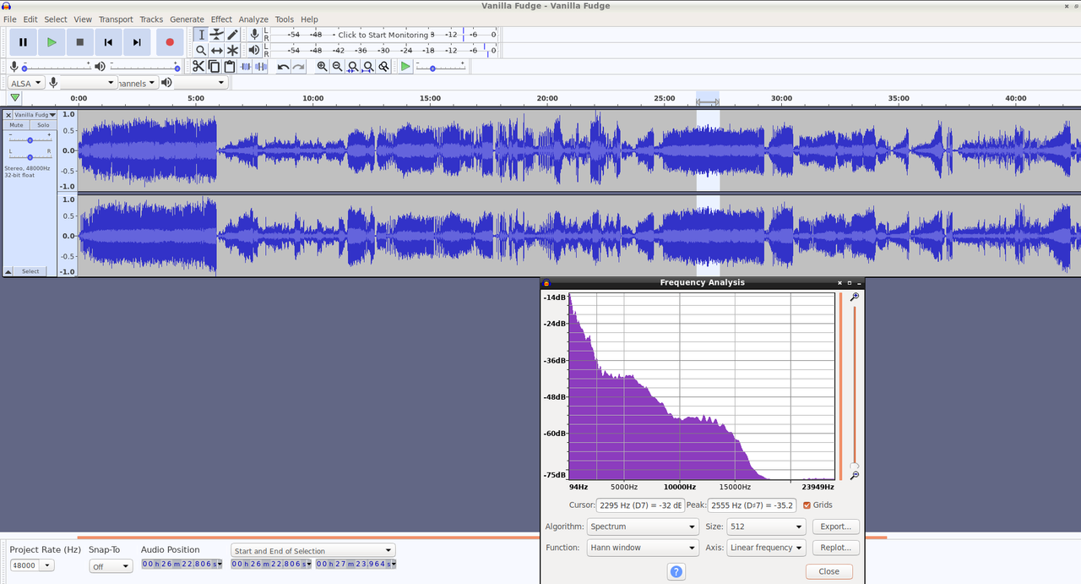Select the Time Shift tool

point(217,51)
